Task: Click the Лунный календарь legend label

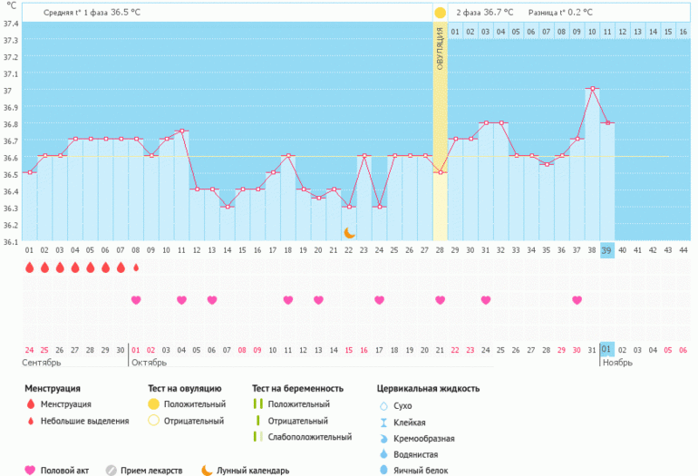Action: click(x=253, y=471)
